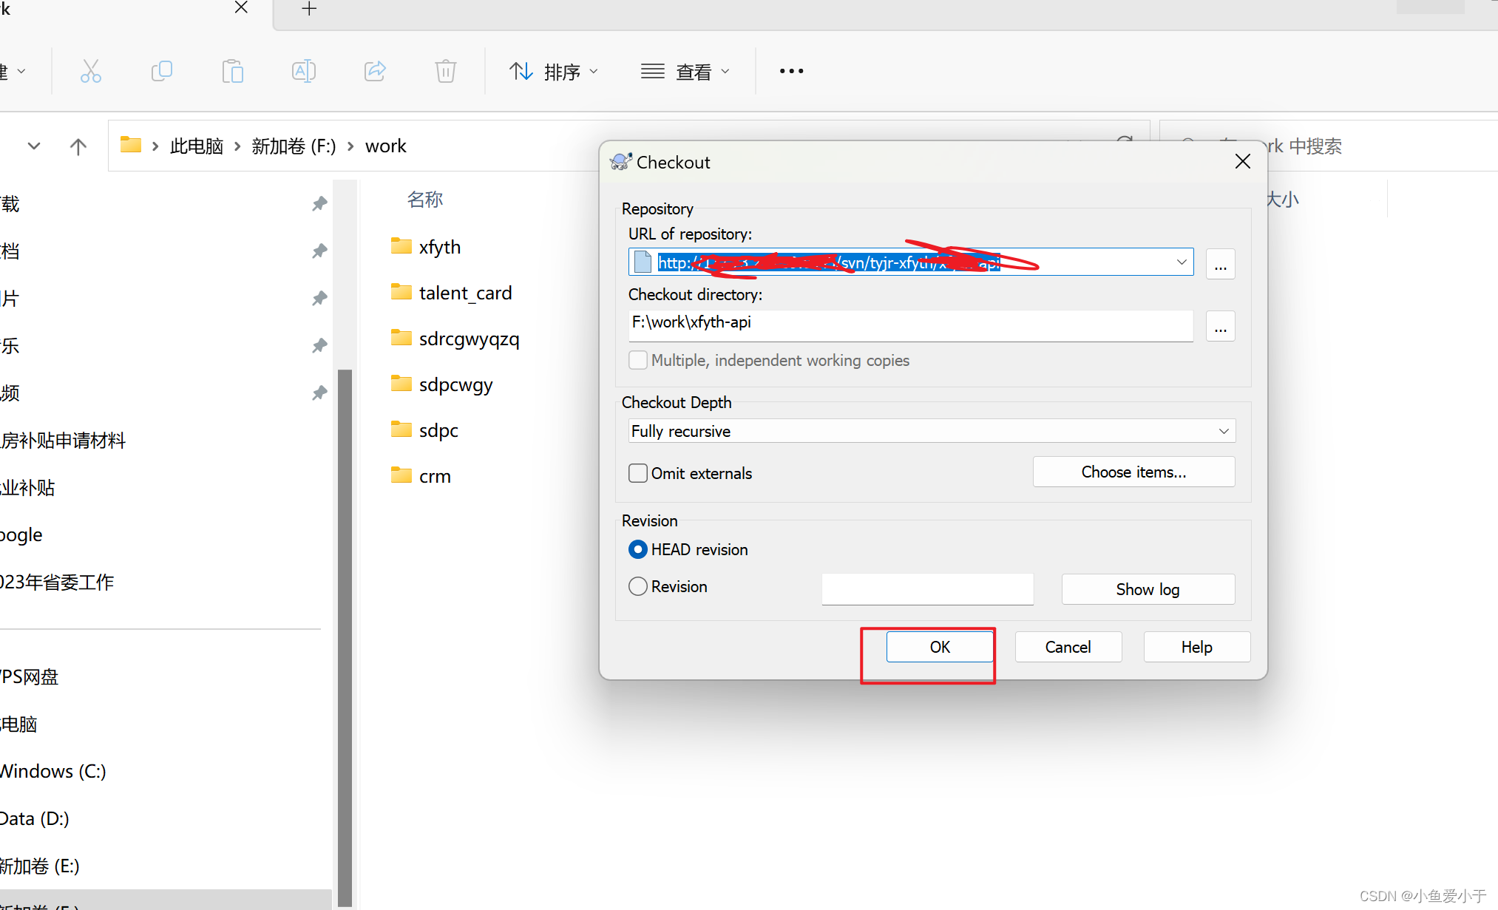Click the delete trash icon
Image resolution: width=1498 pixels, height=910 pixels.
[x=445, y=72]
